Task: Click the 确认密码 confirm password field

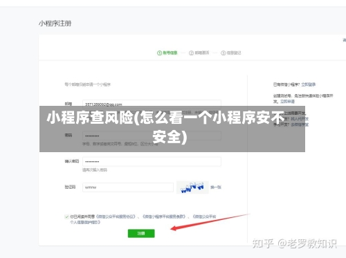Action: pos(152,161)
